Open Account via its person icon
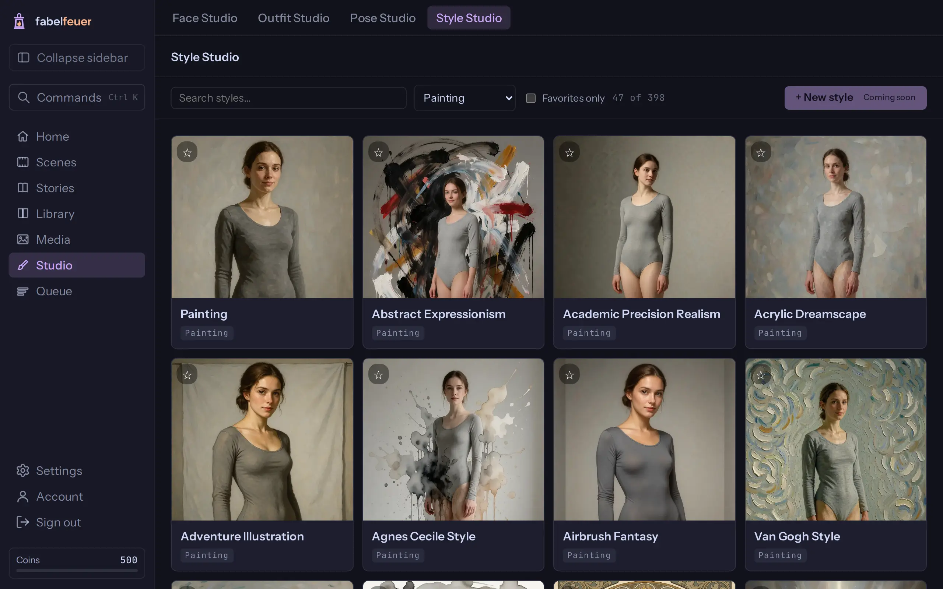Screen dimensions: 943x589 23,496
